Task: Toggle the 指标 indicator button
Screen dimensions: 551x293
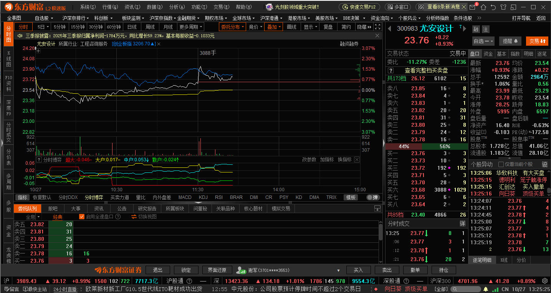Action: (x=23, y=197)
